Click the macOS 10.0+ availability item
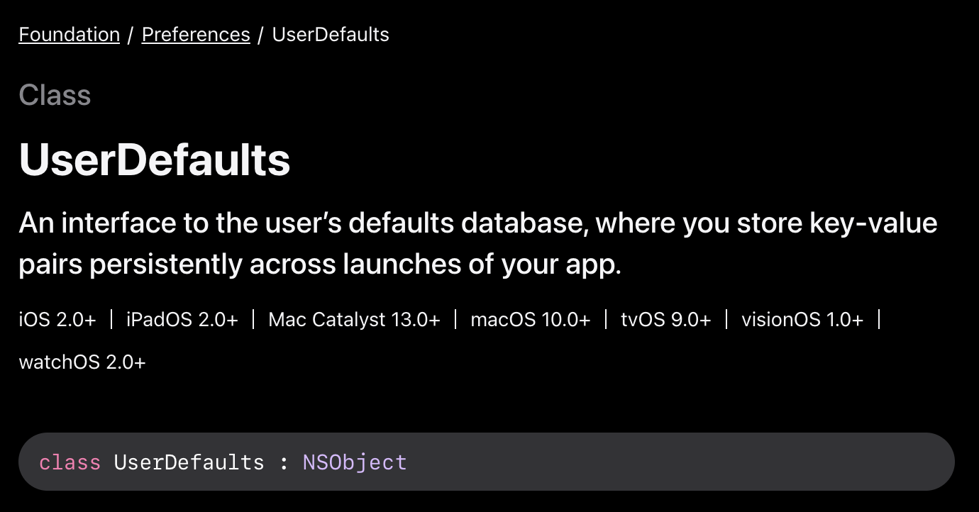The width and height of the screenshot is (979, 512). (x=530, y=320)
